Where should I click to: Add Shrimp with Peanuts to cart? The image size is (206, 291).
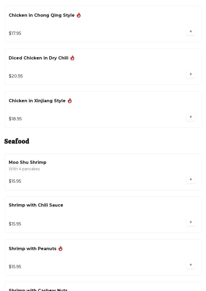pyautogui.click(x=191, y=265)
